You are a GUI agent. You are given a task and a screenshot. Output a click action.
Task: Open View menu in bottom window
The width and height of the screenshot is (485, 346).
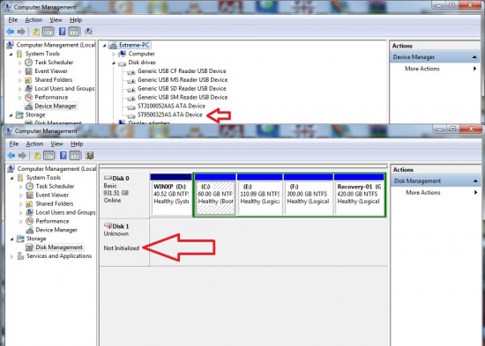coord(57,144)
